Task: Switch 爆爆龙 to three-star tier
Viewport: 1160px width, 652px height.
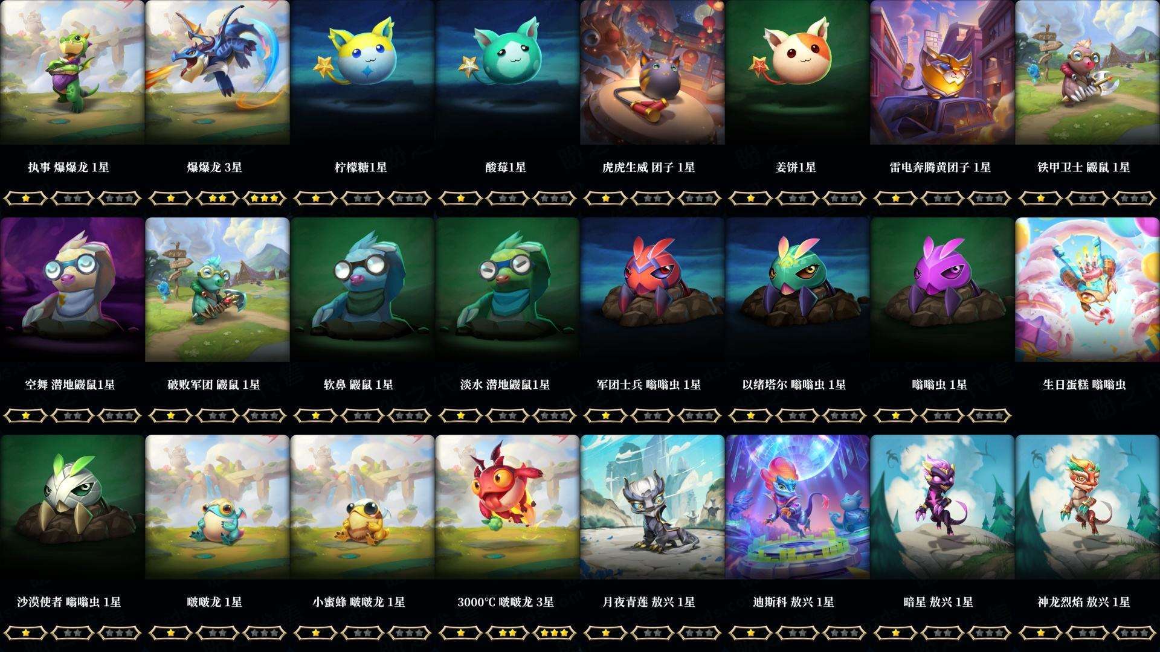Action: pyautogui.click(x=264, y=198)
